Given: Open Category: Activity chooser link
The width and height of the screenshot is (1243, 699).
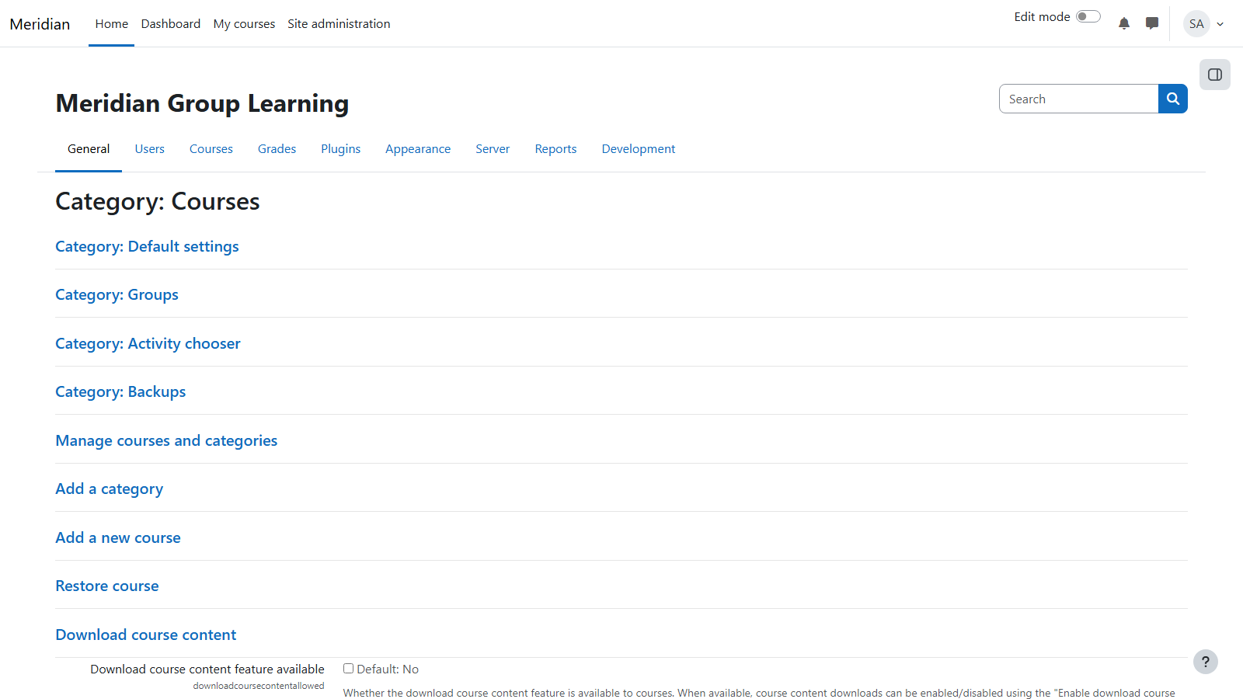Looking at the screenshot, I should tap(148, 343).
